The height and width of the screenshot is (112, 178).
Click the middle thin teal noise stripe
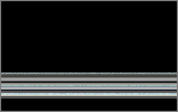point(89,85)
